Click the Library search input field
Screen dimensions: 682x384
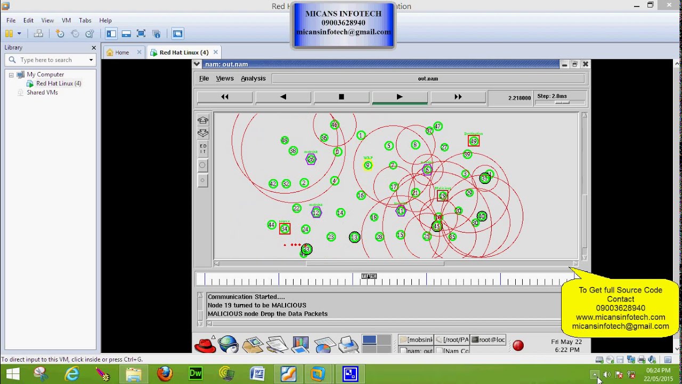(x=51, y=60)
